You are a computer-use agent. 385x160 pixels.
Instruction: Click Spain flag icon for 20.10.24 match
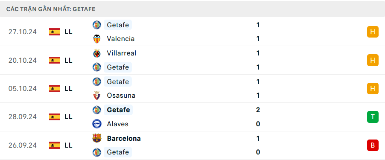[x=54, y=60]
